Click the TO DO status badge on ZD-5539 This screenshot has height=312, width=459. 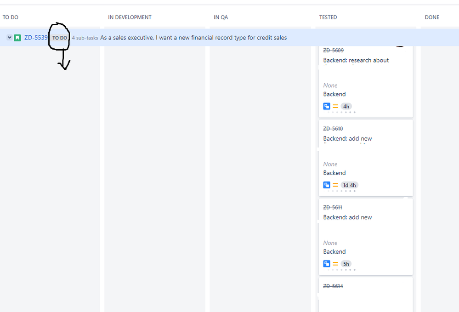(x=60, y=38)
